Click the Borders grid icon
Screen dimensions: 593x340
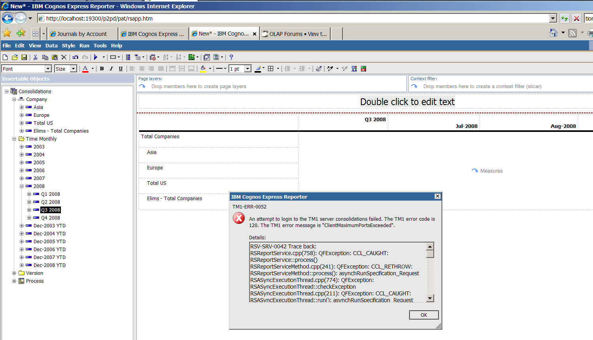point(271,69)
